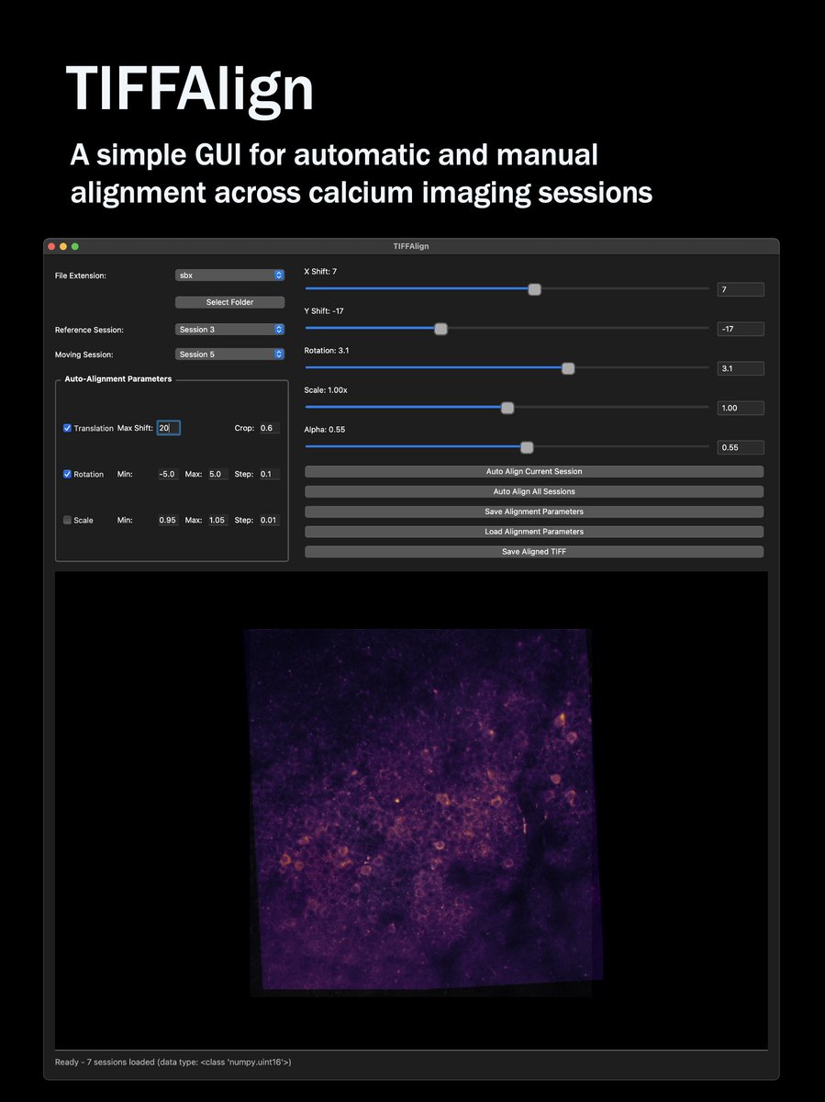Click the 'Y Shift: -17' label
The height and width of the screenshot is (1102, 825).
click(x=325, y=311)
